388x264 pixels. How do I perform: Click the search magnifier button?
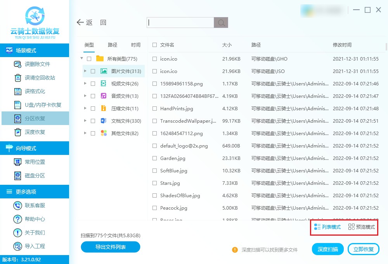[x=221, y=23]
